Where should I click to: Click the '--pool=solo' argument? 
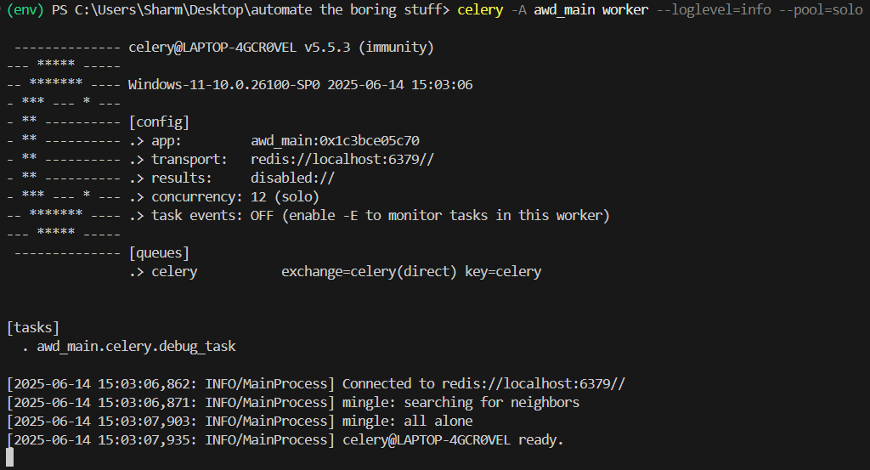[821, 10]
